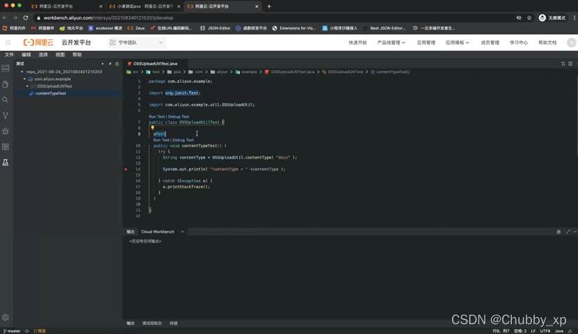Switch to the first browser tab
Screen dimensions: 578x334
pos(66,6)
